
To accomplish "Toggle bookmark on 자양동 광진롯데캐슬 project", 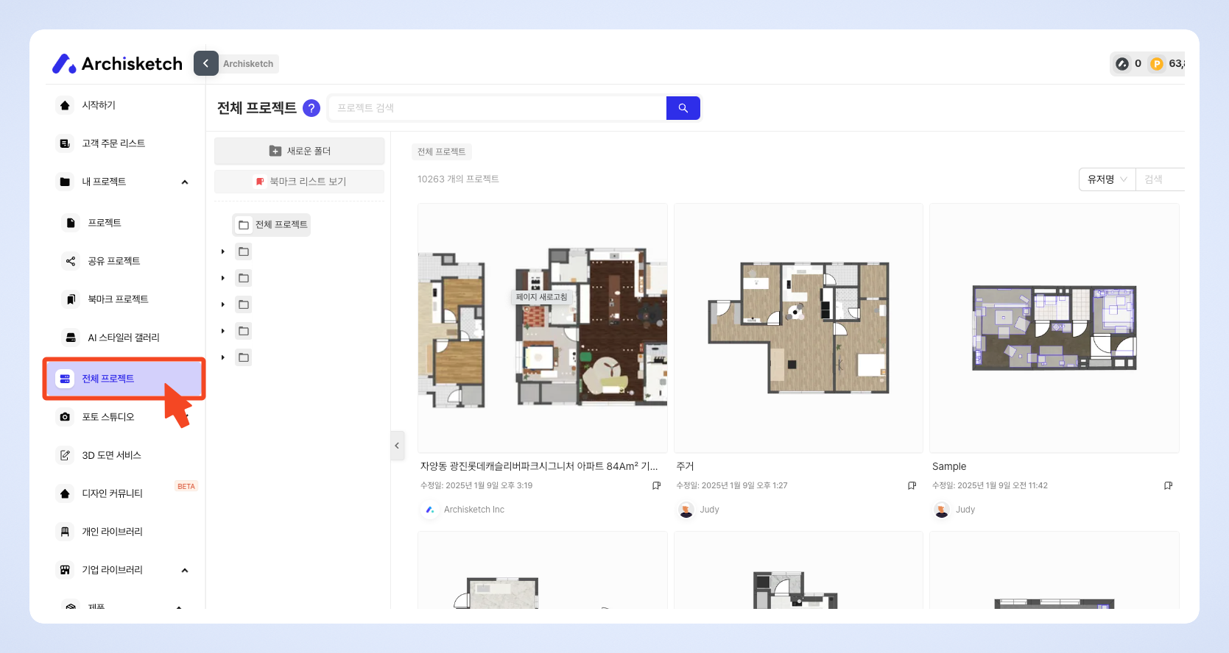I will click(x=656, y=485).
